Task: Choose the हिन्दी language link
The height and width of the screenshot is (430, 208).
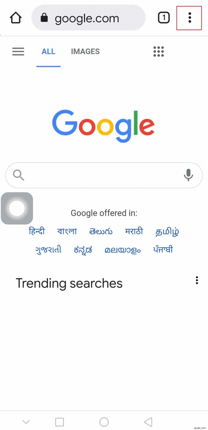Action: coord(37,231)
